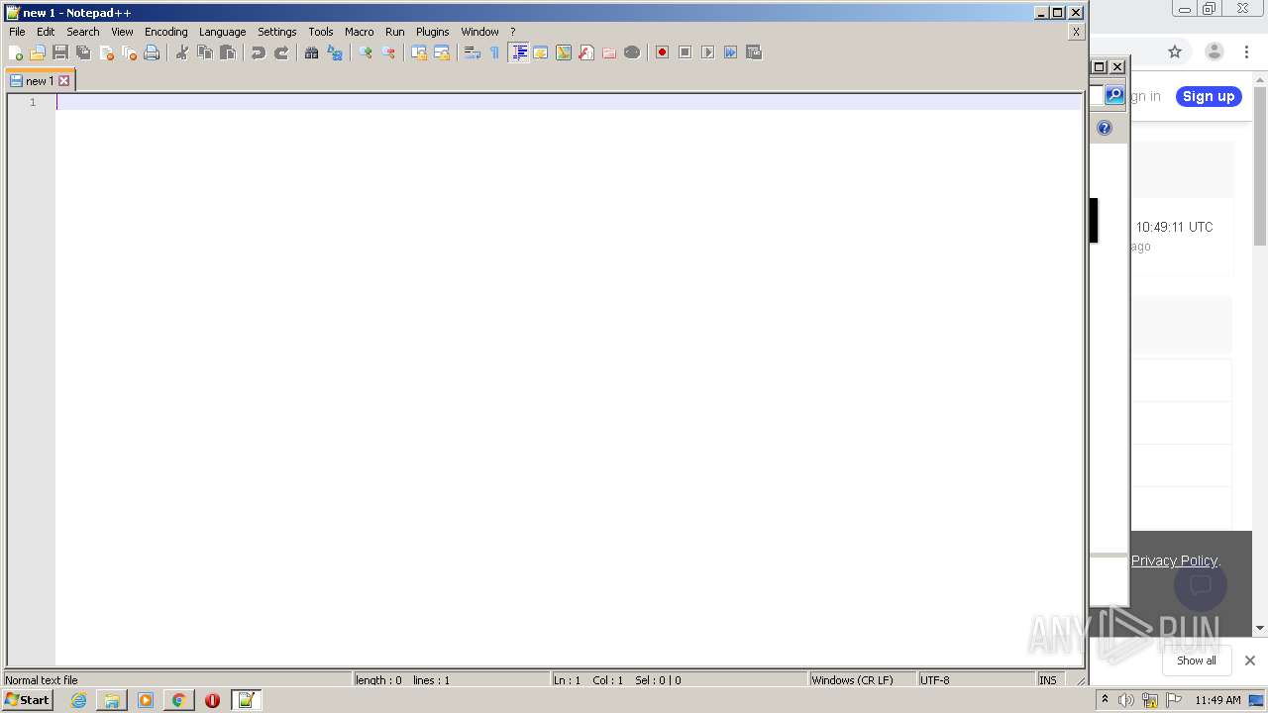Viewport: 1268px width, 713px height.
Task: Click the X at the menu bar's right end
Action: click(x=1076, y=32)
